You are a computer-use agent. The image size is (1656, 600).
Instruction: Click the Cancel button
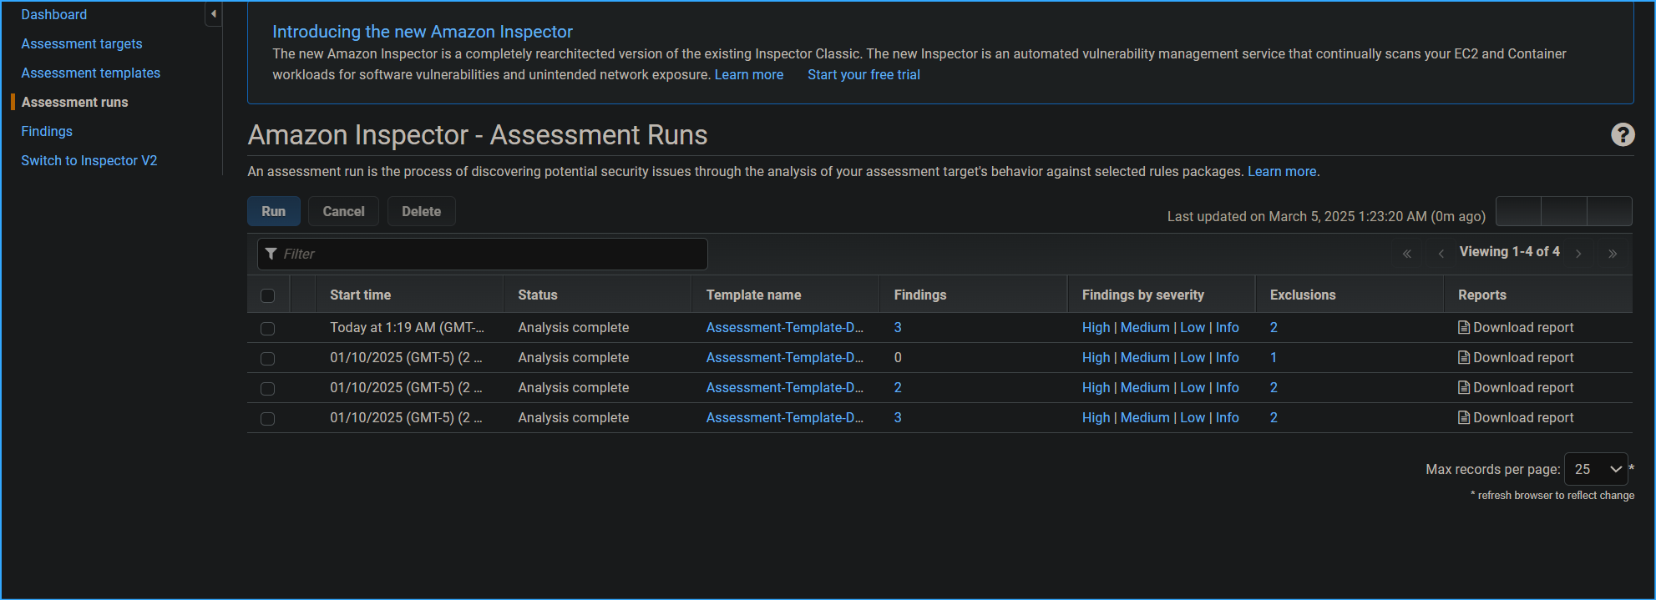[x=343, y=211]
